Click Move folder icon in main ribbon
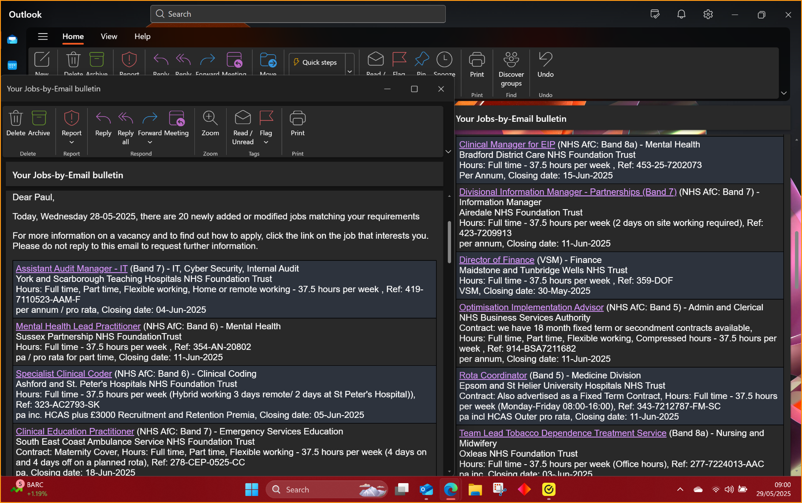Screen dimensions: 802x503 (268, 59)
